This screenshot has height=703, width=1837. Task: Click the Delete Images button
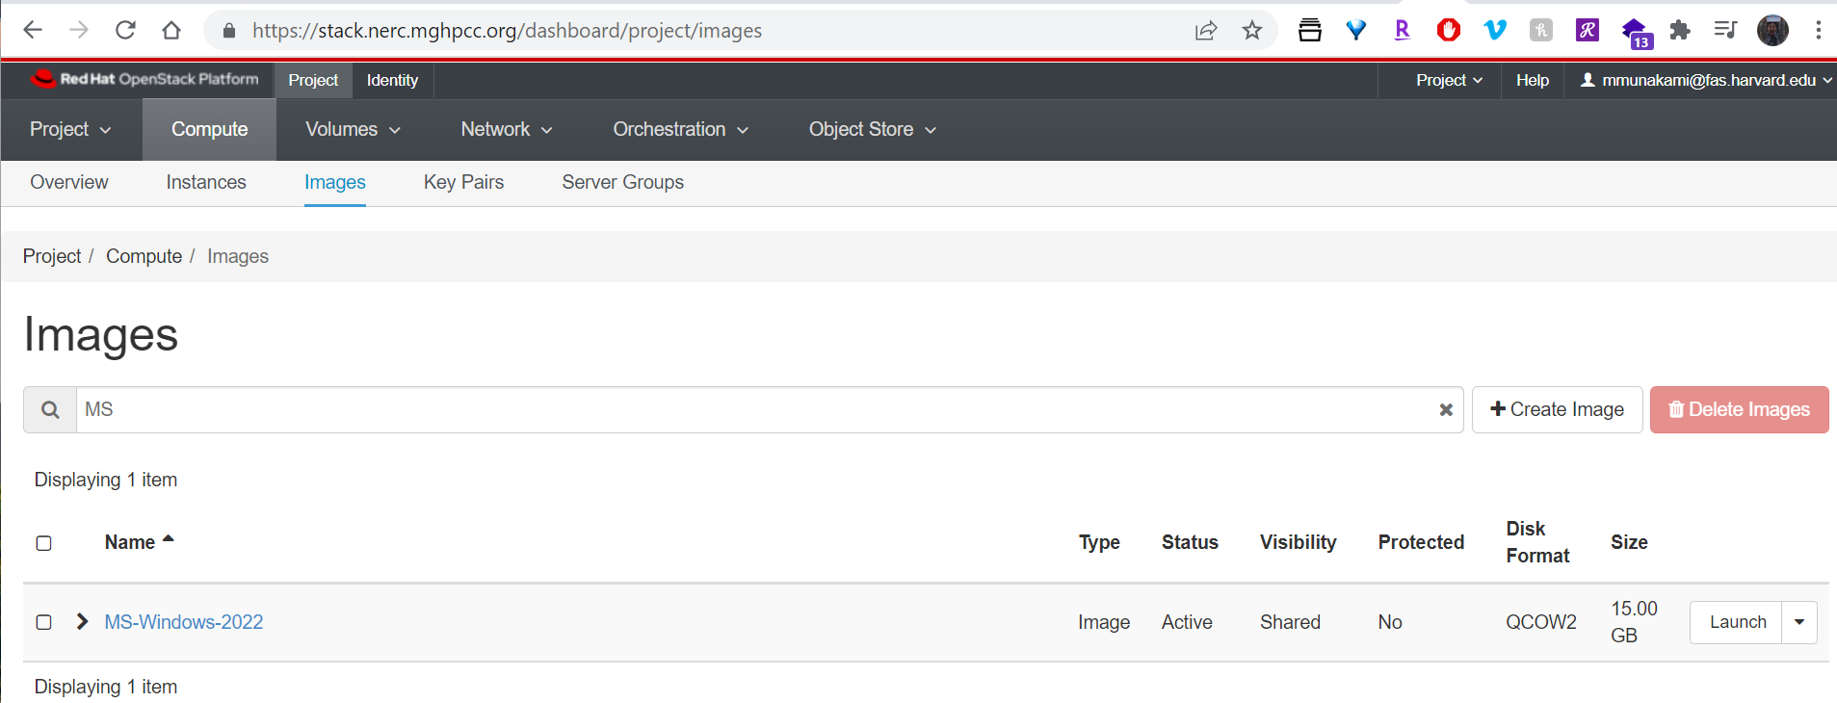pos(1739,410)
